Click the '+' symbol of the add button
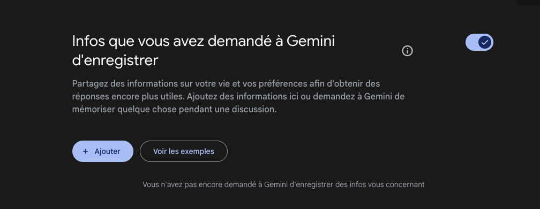Image resolution: width=540 pixels, height=209 pixels. [x=85, y=151]
